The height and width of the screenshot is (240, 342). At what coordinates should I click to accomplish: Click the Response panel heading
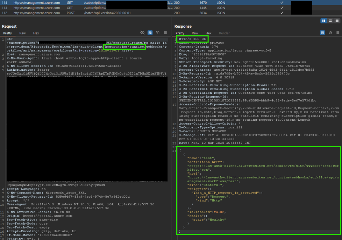(x=183, y=26)
